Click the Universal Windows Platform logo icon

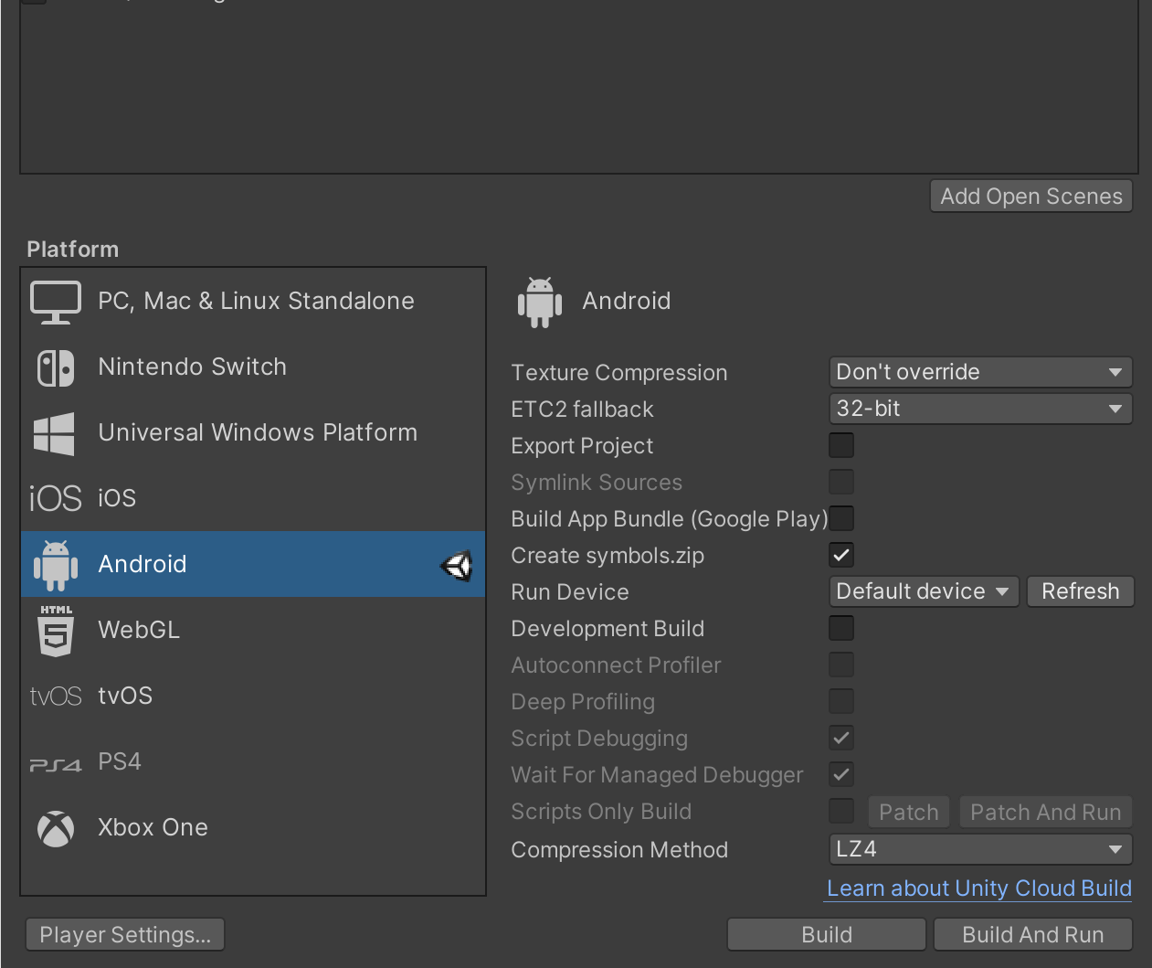54,433
